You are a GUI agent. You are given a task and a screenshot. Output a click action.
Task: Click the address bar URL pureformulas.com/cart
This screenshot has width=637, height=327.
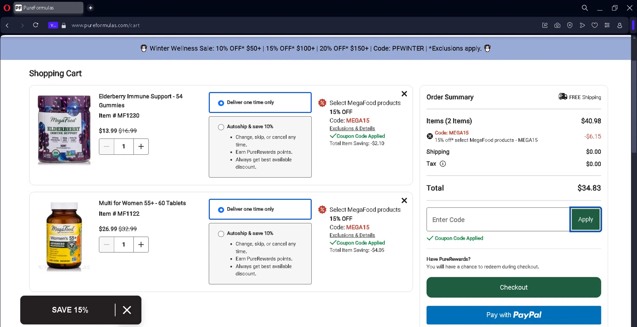coord(106,25)
